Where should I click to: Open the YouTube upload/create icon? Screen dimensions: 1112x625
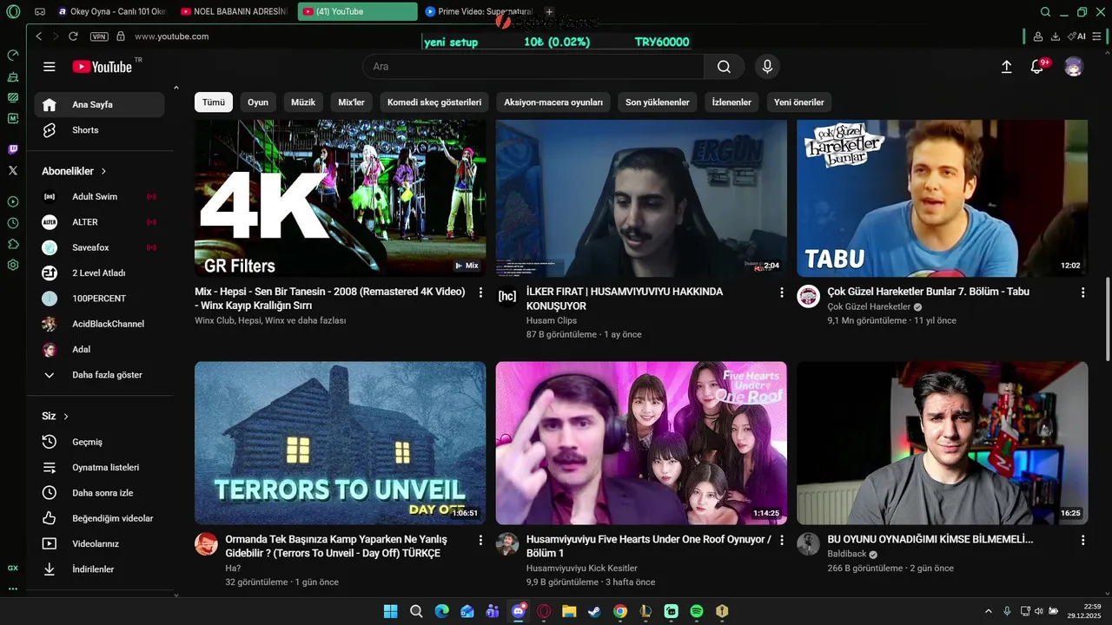(x=1006, y=67)
